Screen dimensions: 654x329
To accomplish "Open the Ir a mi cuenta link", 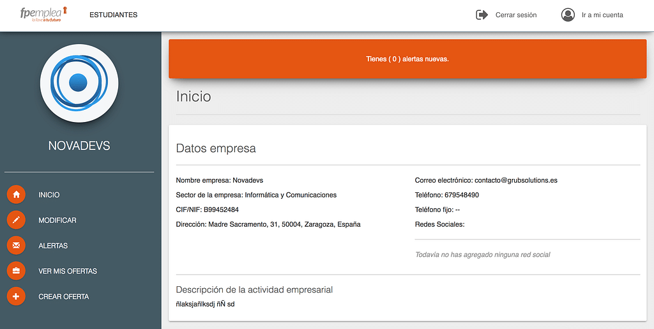I will click(x=602, y=15).
